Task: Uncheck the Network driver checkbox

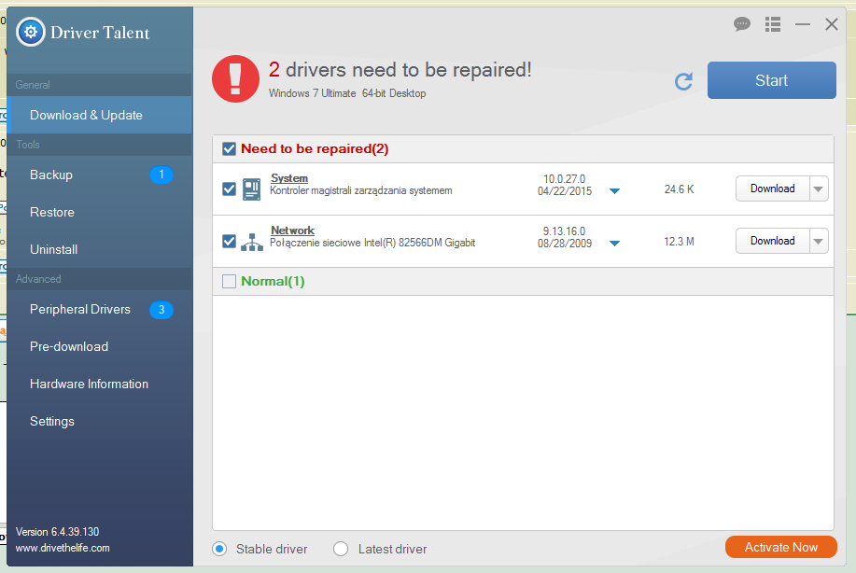Action: click(230, 241)
